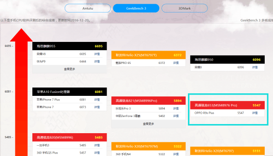This screenshot has width=273, height=156.
Task: Click the 6081 scale marker label
Action: click(x=8, y=92)
